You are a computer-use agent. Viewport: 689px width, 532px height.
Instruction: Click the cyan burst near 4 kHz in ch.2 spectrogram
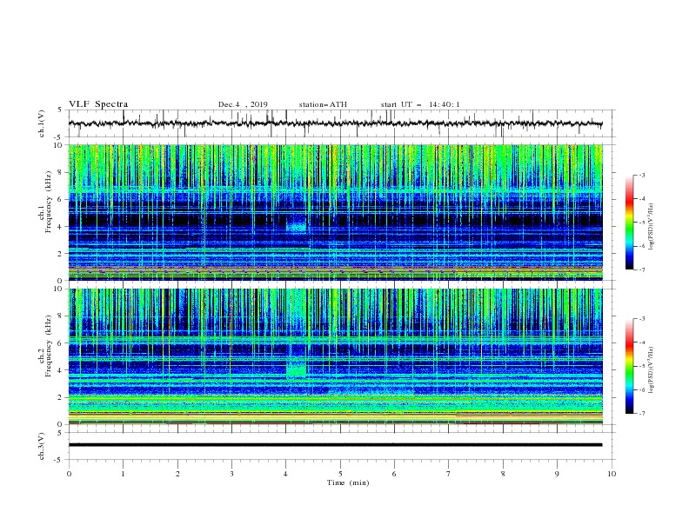(296, 368)
